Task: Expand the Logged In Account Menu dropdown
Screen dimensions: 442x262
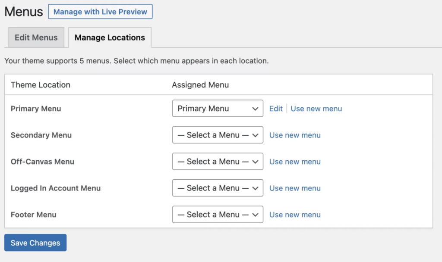Action: click(218, 188)
